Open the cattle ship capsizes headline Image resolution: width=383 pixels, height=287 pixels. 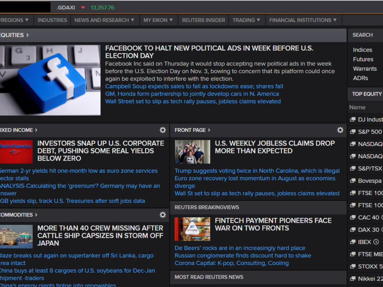[100, 236]
